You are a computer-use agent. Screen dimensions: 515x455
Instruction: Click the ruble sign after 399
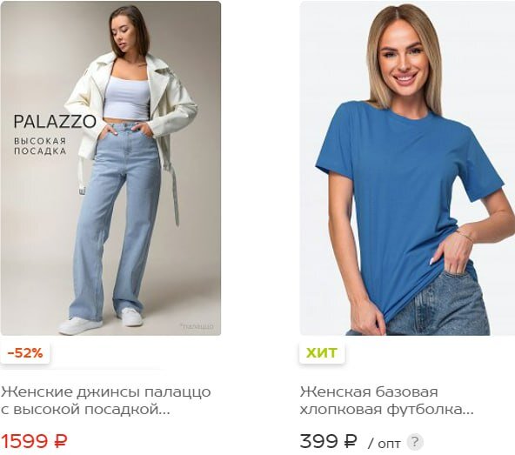[350, 441]
